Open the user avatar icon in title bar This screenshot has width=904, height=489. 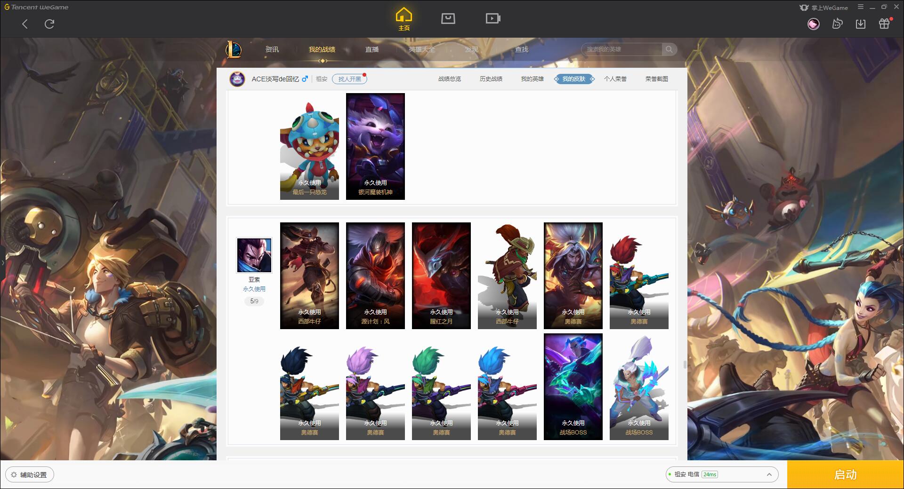click(814, 24)
